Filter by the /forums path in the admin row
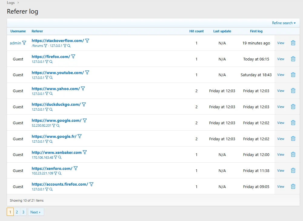This screenshot has width=303, height=221. tap(45, 46)
